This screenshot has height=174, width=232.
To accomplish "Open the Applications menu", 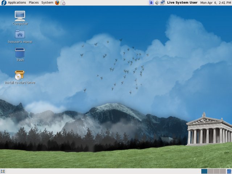I will (17, 3).
